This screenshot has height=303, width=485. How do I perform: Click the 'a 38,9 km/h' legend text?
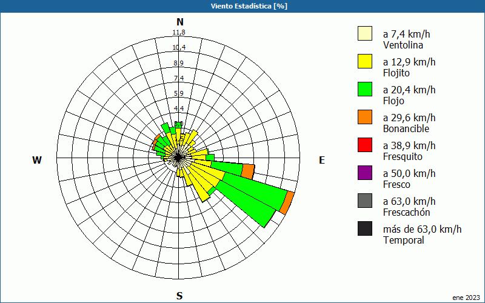point(409,145)
